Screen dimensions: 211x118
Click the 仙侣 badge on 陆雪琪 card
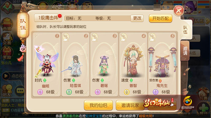[66, 37]
